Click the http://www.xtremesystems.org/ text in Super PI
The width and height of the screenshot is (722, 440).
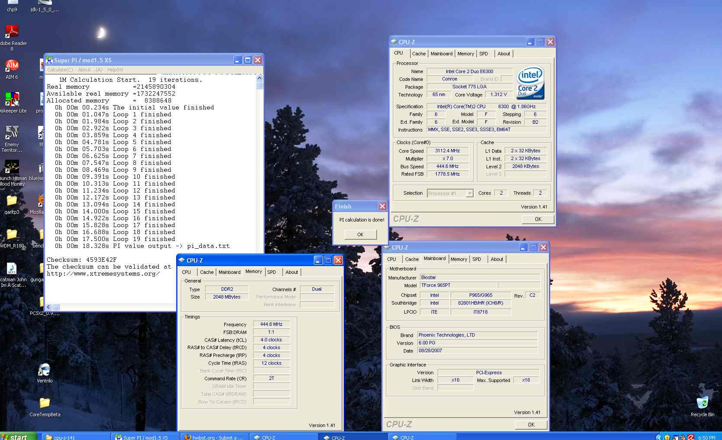point(103,274)
